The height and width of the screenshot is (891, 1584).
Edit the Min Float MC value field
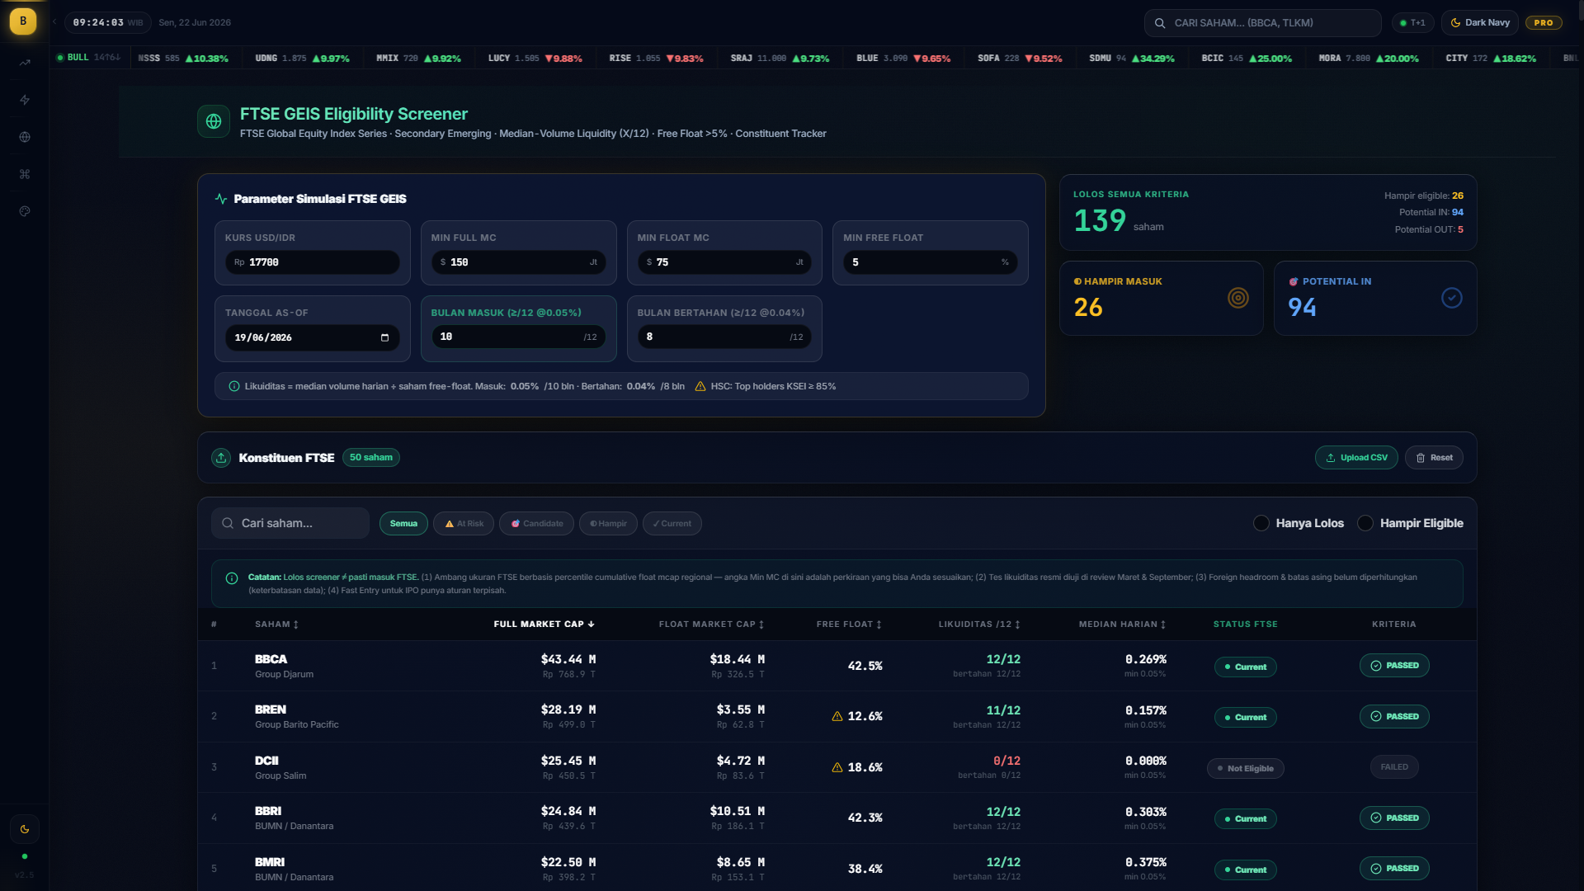tap(724, 262)
